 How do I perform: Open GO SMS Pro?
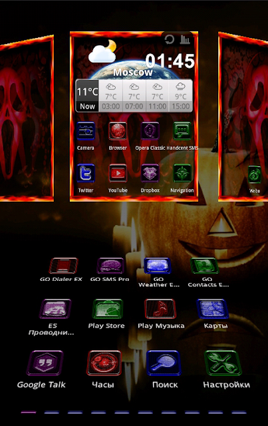[x=110, y=266]
